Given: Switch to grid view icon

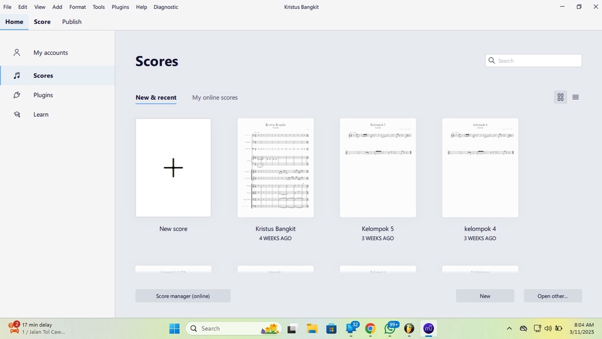Looking at the screenshot, I should click(x=561, y=97).
